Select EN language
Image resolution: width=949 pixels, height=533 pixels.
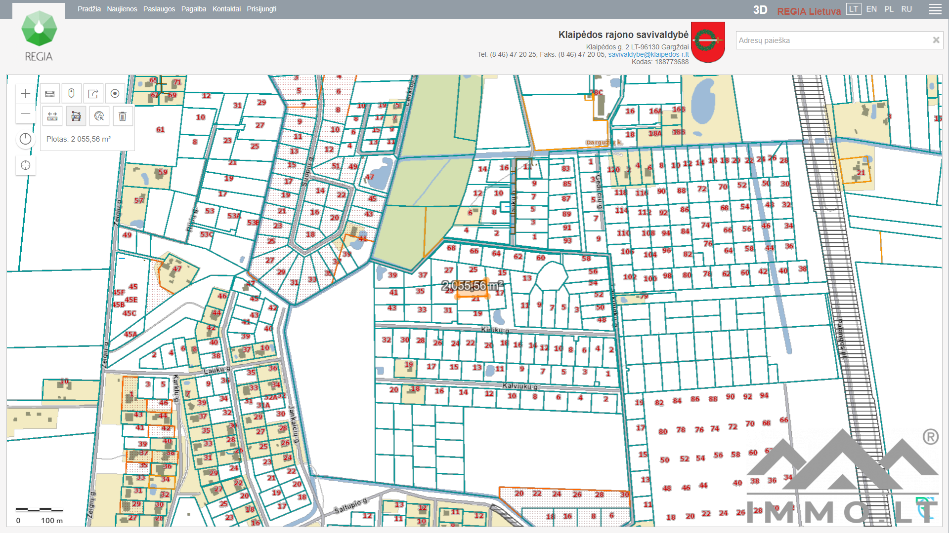pyautogui.click(x=871, y=9)
